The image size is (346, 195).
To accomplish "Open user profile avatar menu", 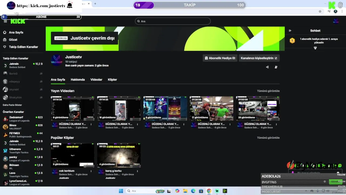I will click(336, 21).
